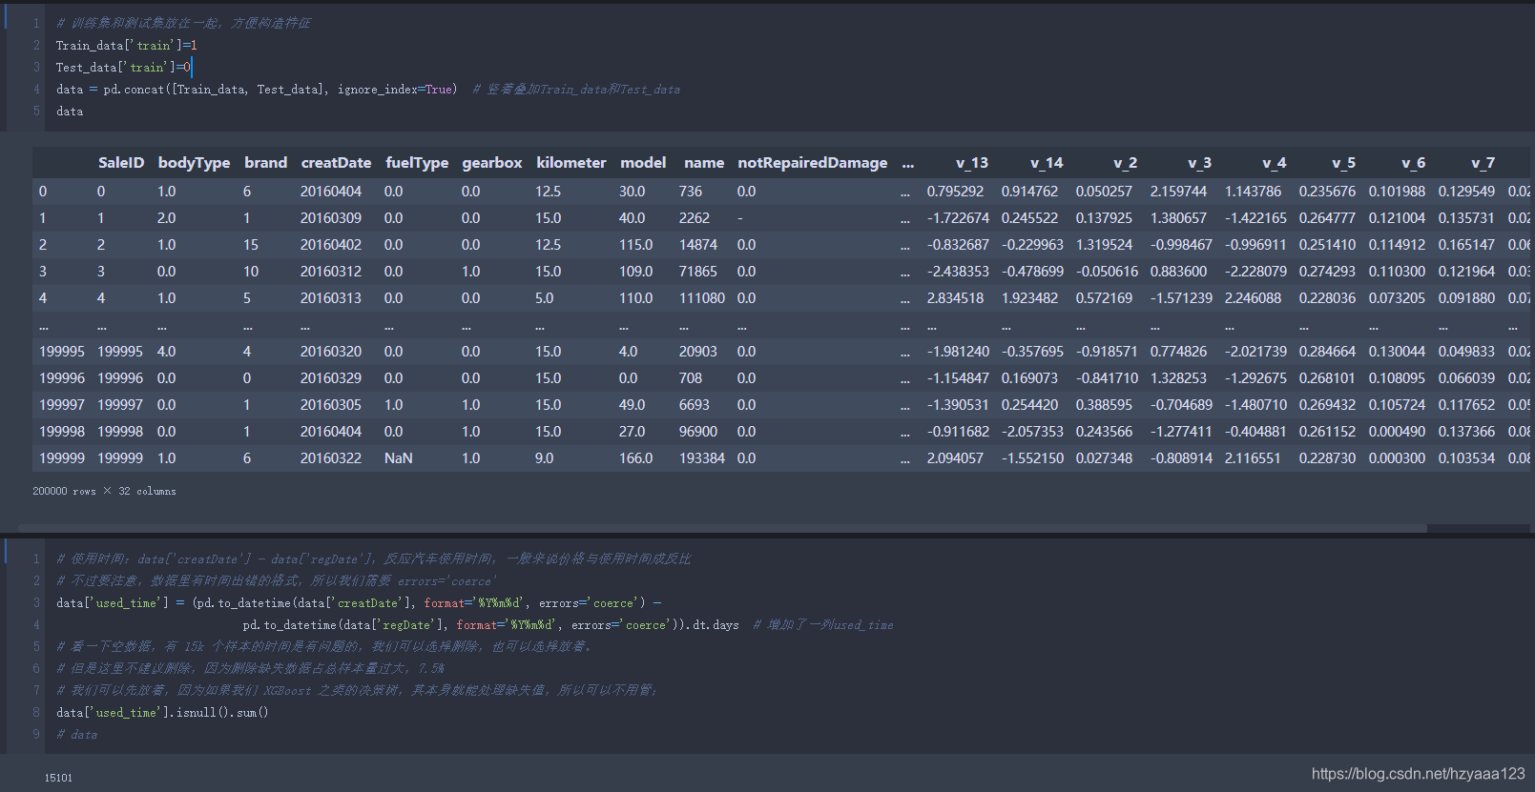Screen dimensions: 1535x792
Task: Click model value 115.0
Action: tap(635, 245)
